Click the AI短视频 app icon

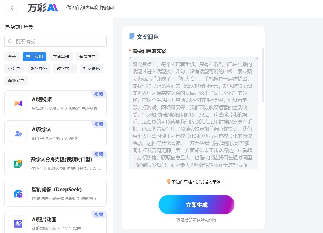[18, 103]
